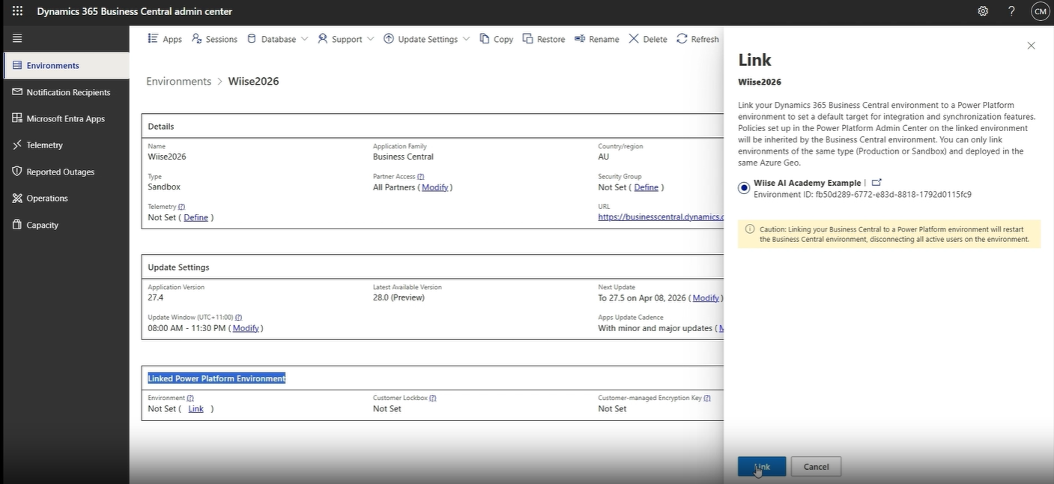Open Telemetry from the sidebar
The height and width of the screenshot is (484, 1054).
(x=44, y=145)
